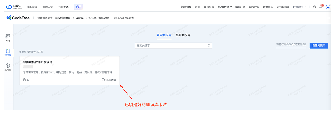Open 文档空间 link

pos(209,7)
